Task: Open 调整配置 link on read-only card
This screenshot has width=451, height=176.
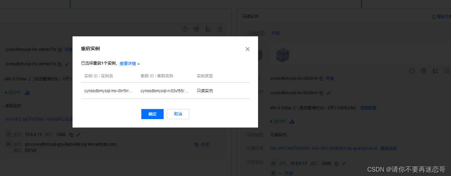Action: tap(368, 108)
